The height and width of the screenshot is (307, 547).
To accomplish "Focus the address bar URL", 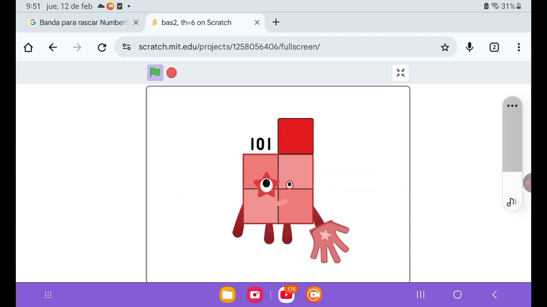I will pyautogui.click(x=229, y=47).
